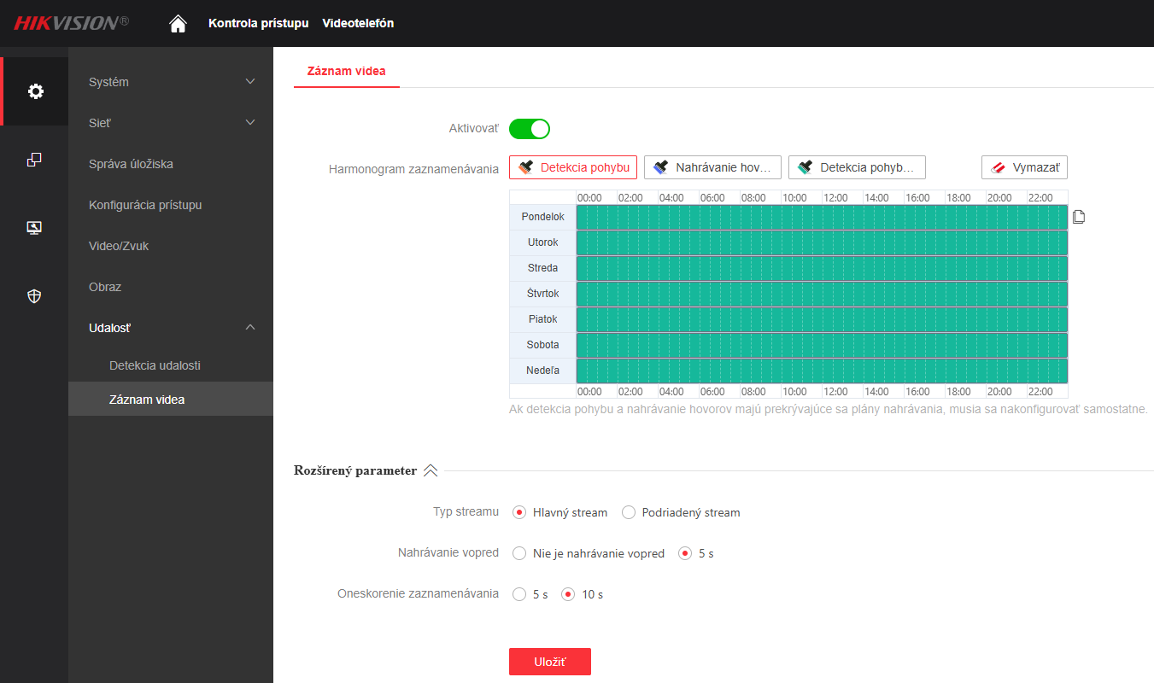This screenshot has width=1154, height=683.
Task: Disable the Aktivovať toggle switch
Action: tap(530, 129)
